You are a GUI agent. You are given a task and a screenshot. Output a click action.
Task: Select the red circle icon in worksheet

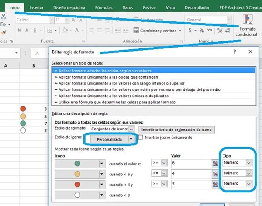click(24, 109)
